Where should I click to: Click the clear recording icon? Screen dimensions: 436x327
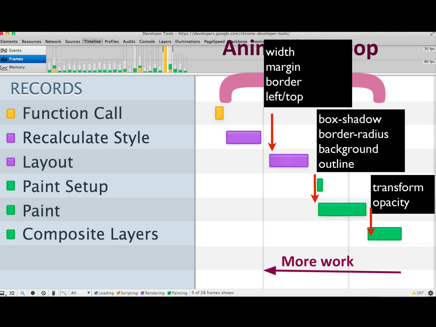[x=43, y=293]
